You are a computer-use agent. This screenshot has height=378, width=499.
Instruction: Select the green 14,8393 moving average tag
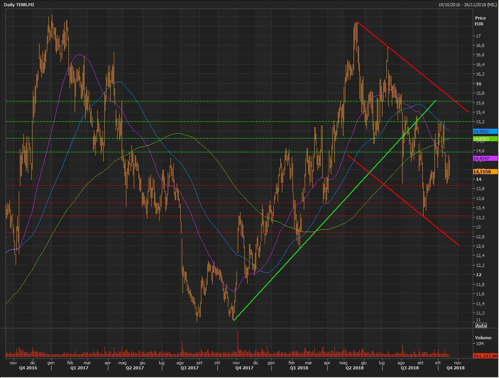[x=485, y=139]
